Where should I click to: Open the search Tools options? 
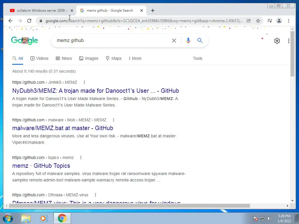coord(197,58)
